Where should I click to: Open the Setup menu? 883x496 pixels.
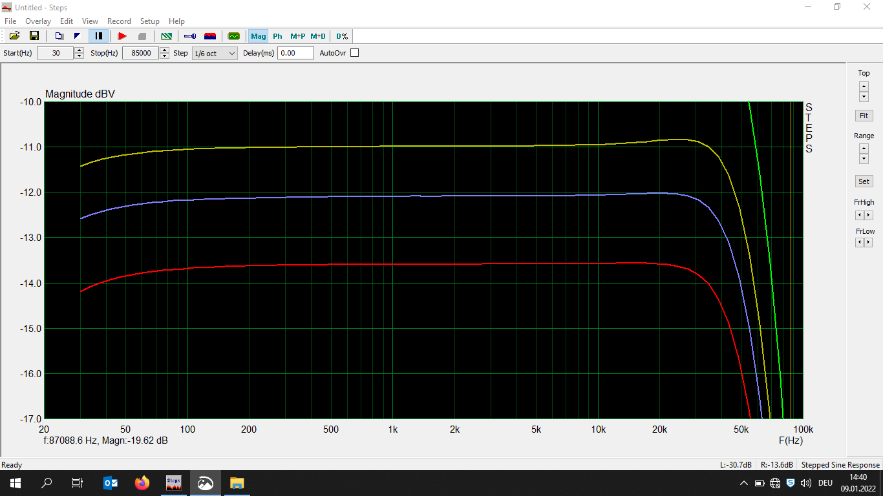150,21
